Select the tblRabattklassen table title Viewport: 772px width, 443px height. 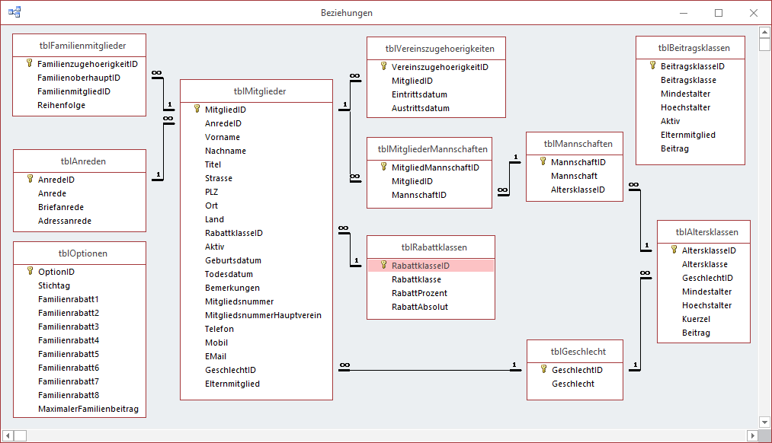(x=431, y=247)
